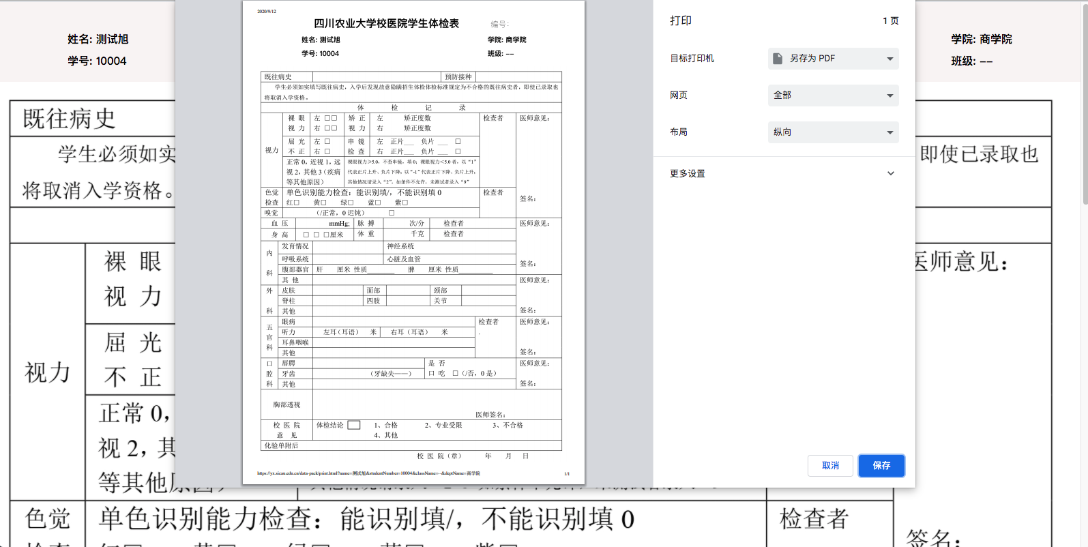Click the 视力 cell in background page
This screenshot has height=547, width=1088.
48,372
